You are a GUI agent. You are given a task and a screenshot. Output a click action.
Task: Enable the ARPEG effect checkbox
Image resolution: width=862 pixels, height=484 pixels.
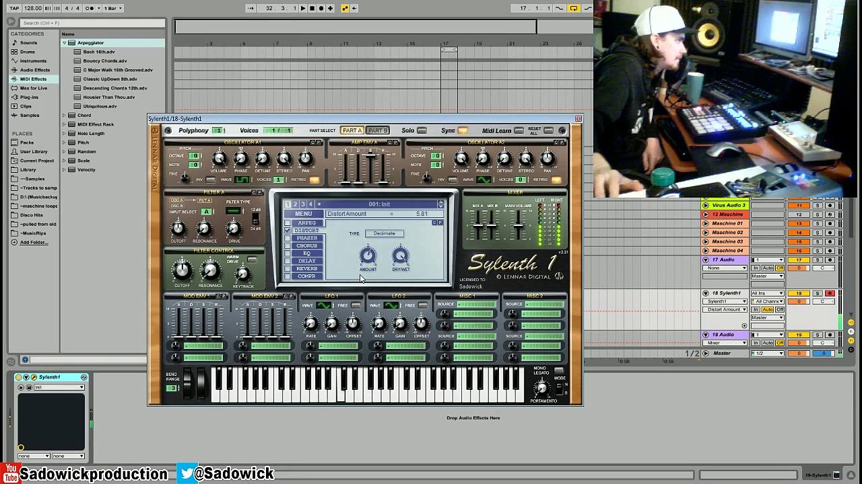288,223
